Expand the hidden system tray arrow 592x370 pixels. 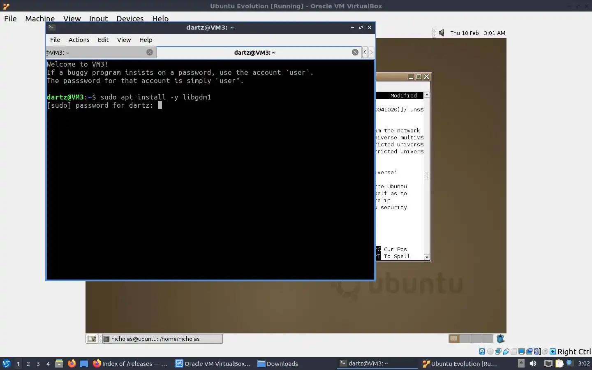coord(521,363)
